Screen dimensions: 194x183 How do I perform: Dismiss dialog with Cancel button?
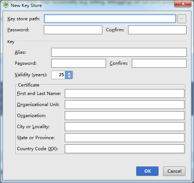174,171
